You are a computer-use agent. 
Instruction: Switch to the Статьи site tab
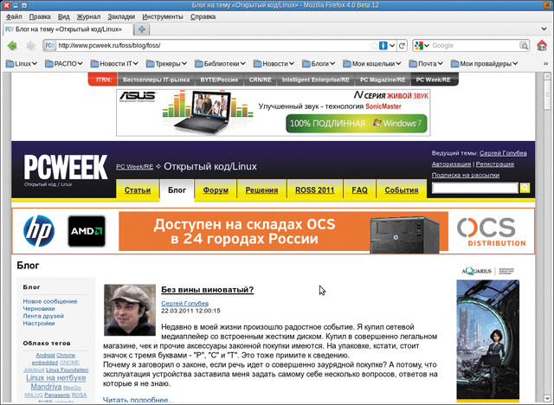pos(138,190)
